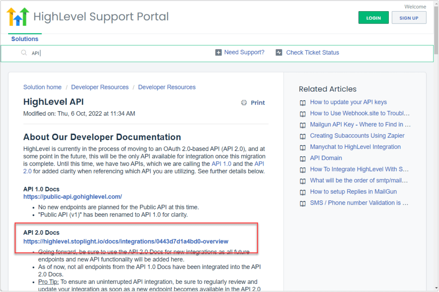Click the About Our Developer Documentation heading
This screenshot has height=292, width=439.
[x=102, y=137]
